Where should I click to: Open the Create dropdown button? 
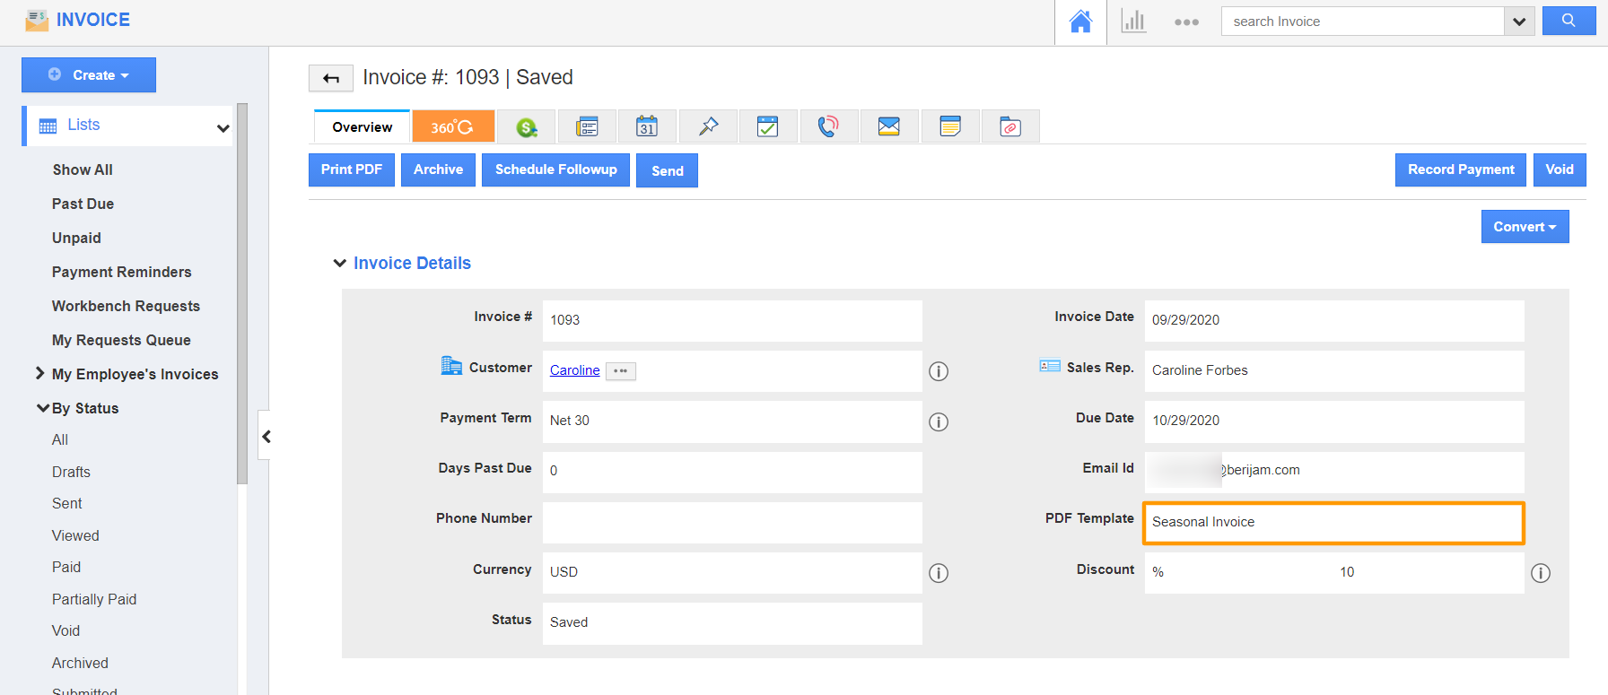89,75
